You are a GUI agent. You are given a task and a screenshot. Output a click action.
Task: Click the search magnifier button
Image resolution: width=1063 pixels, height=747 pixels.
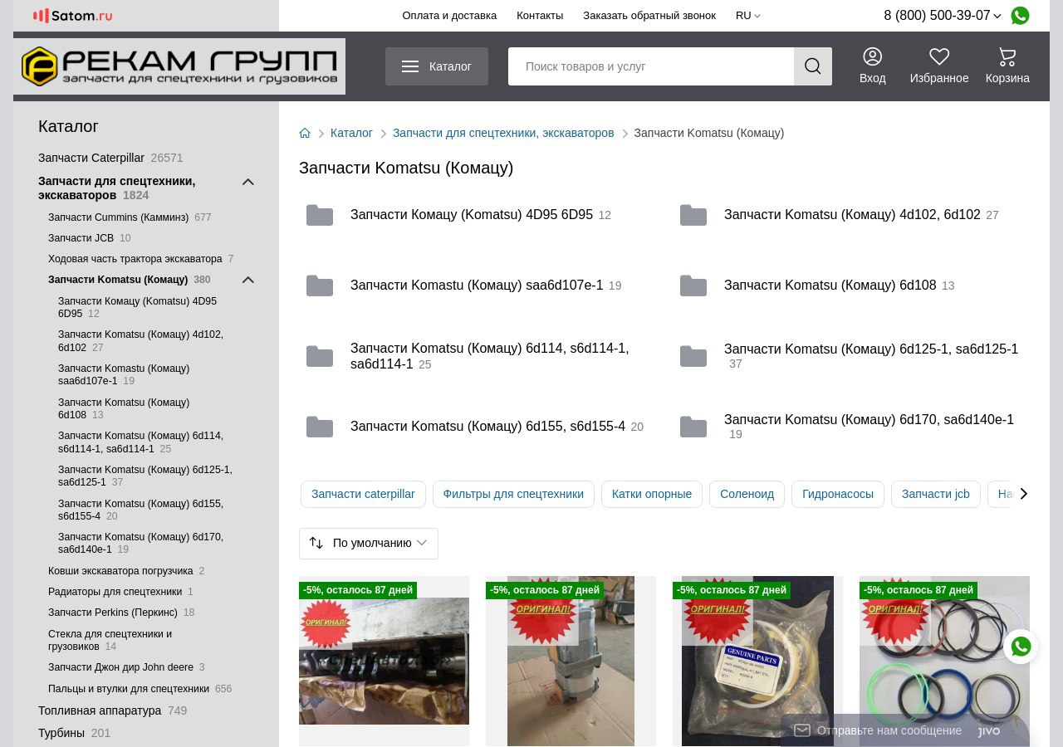(813, 66)
